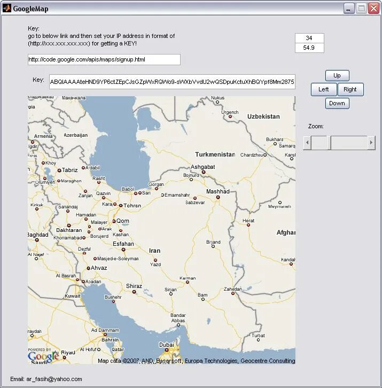Click the Qom city marker
This screenshot has width=382, height=388.
pyautogui.click(x=114, y=221)
